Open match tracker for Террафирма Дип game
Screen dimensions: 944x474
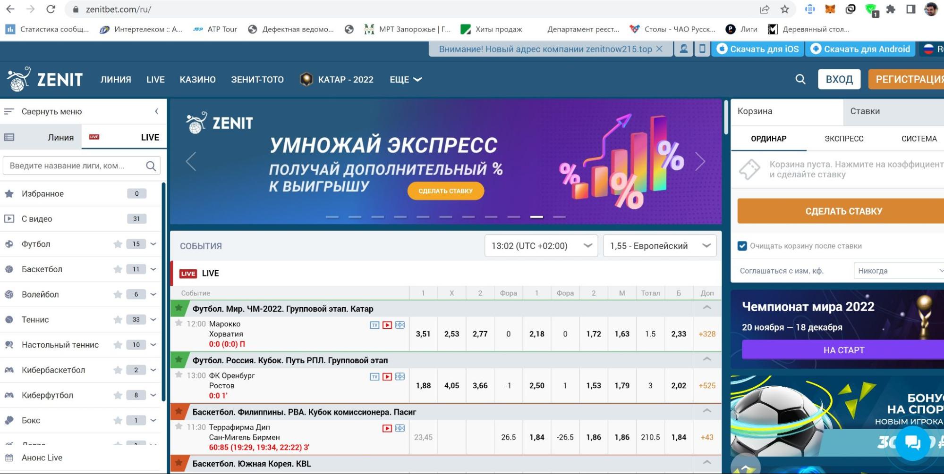(400, 428)
